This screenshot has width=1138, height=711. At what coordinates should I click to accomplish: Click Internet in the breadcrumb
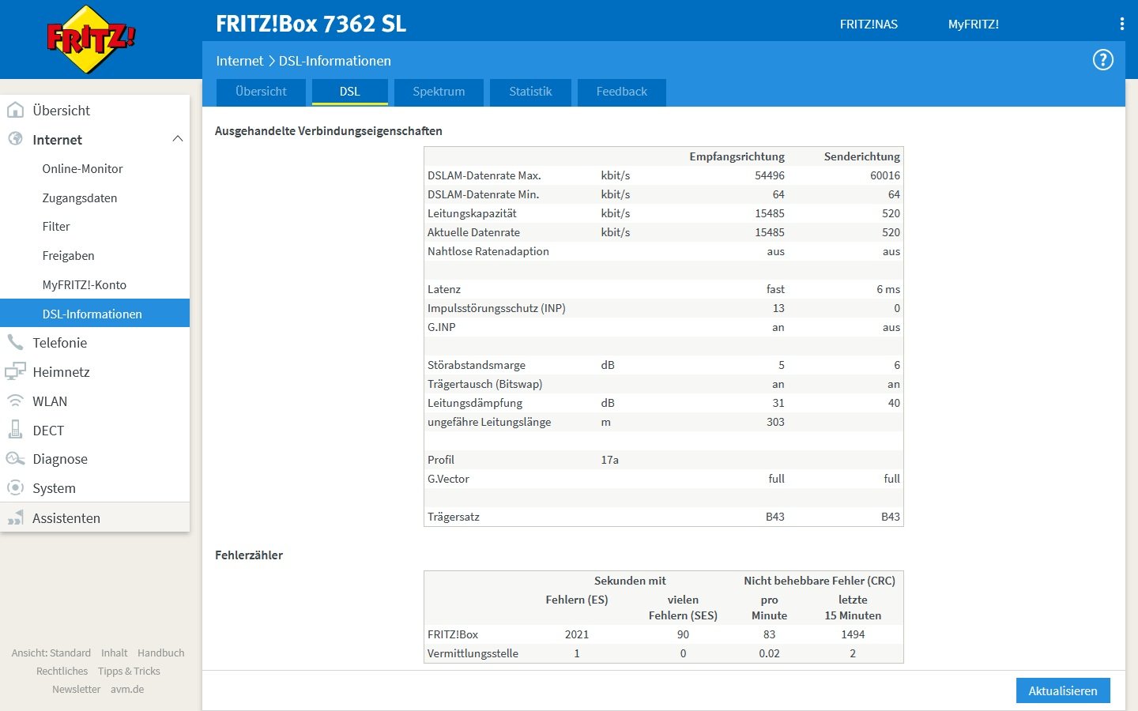(239, 61)
